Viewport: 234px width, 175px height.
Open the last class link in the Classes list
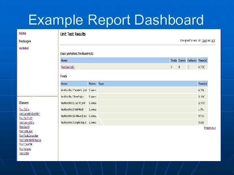pos(24,153)
